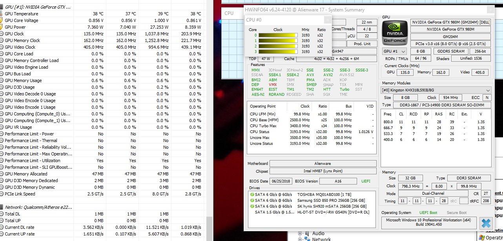Select the GPU VR Usage sensor label
This screenshot has height=241, width=503.
18,127
